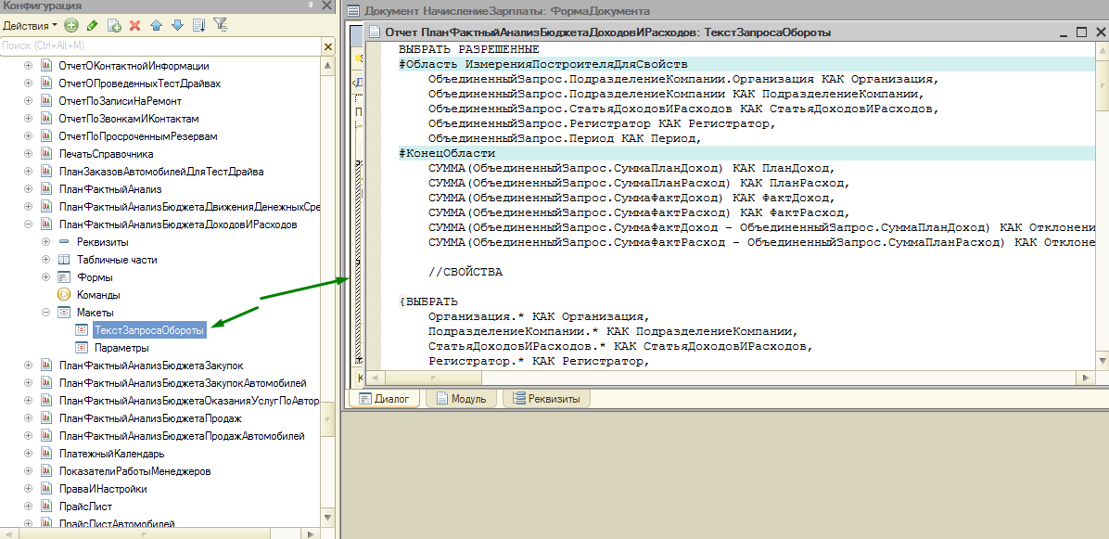Image resolution: width=1109 pixels, height=539 pixels.
Task: Click the green Add button in Configuration toolbar
Action: pos(71,25)
